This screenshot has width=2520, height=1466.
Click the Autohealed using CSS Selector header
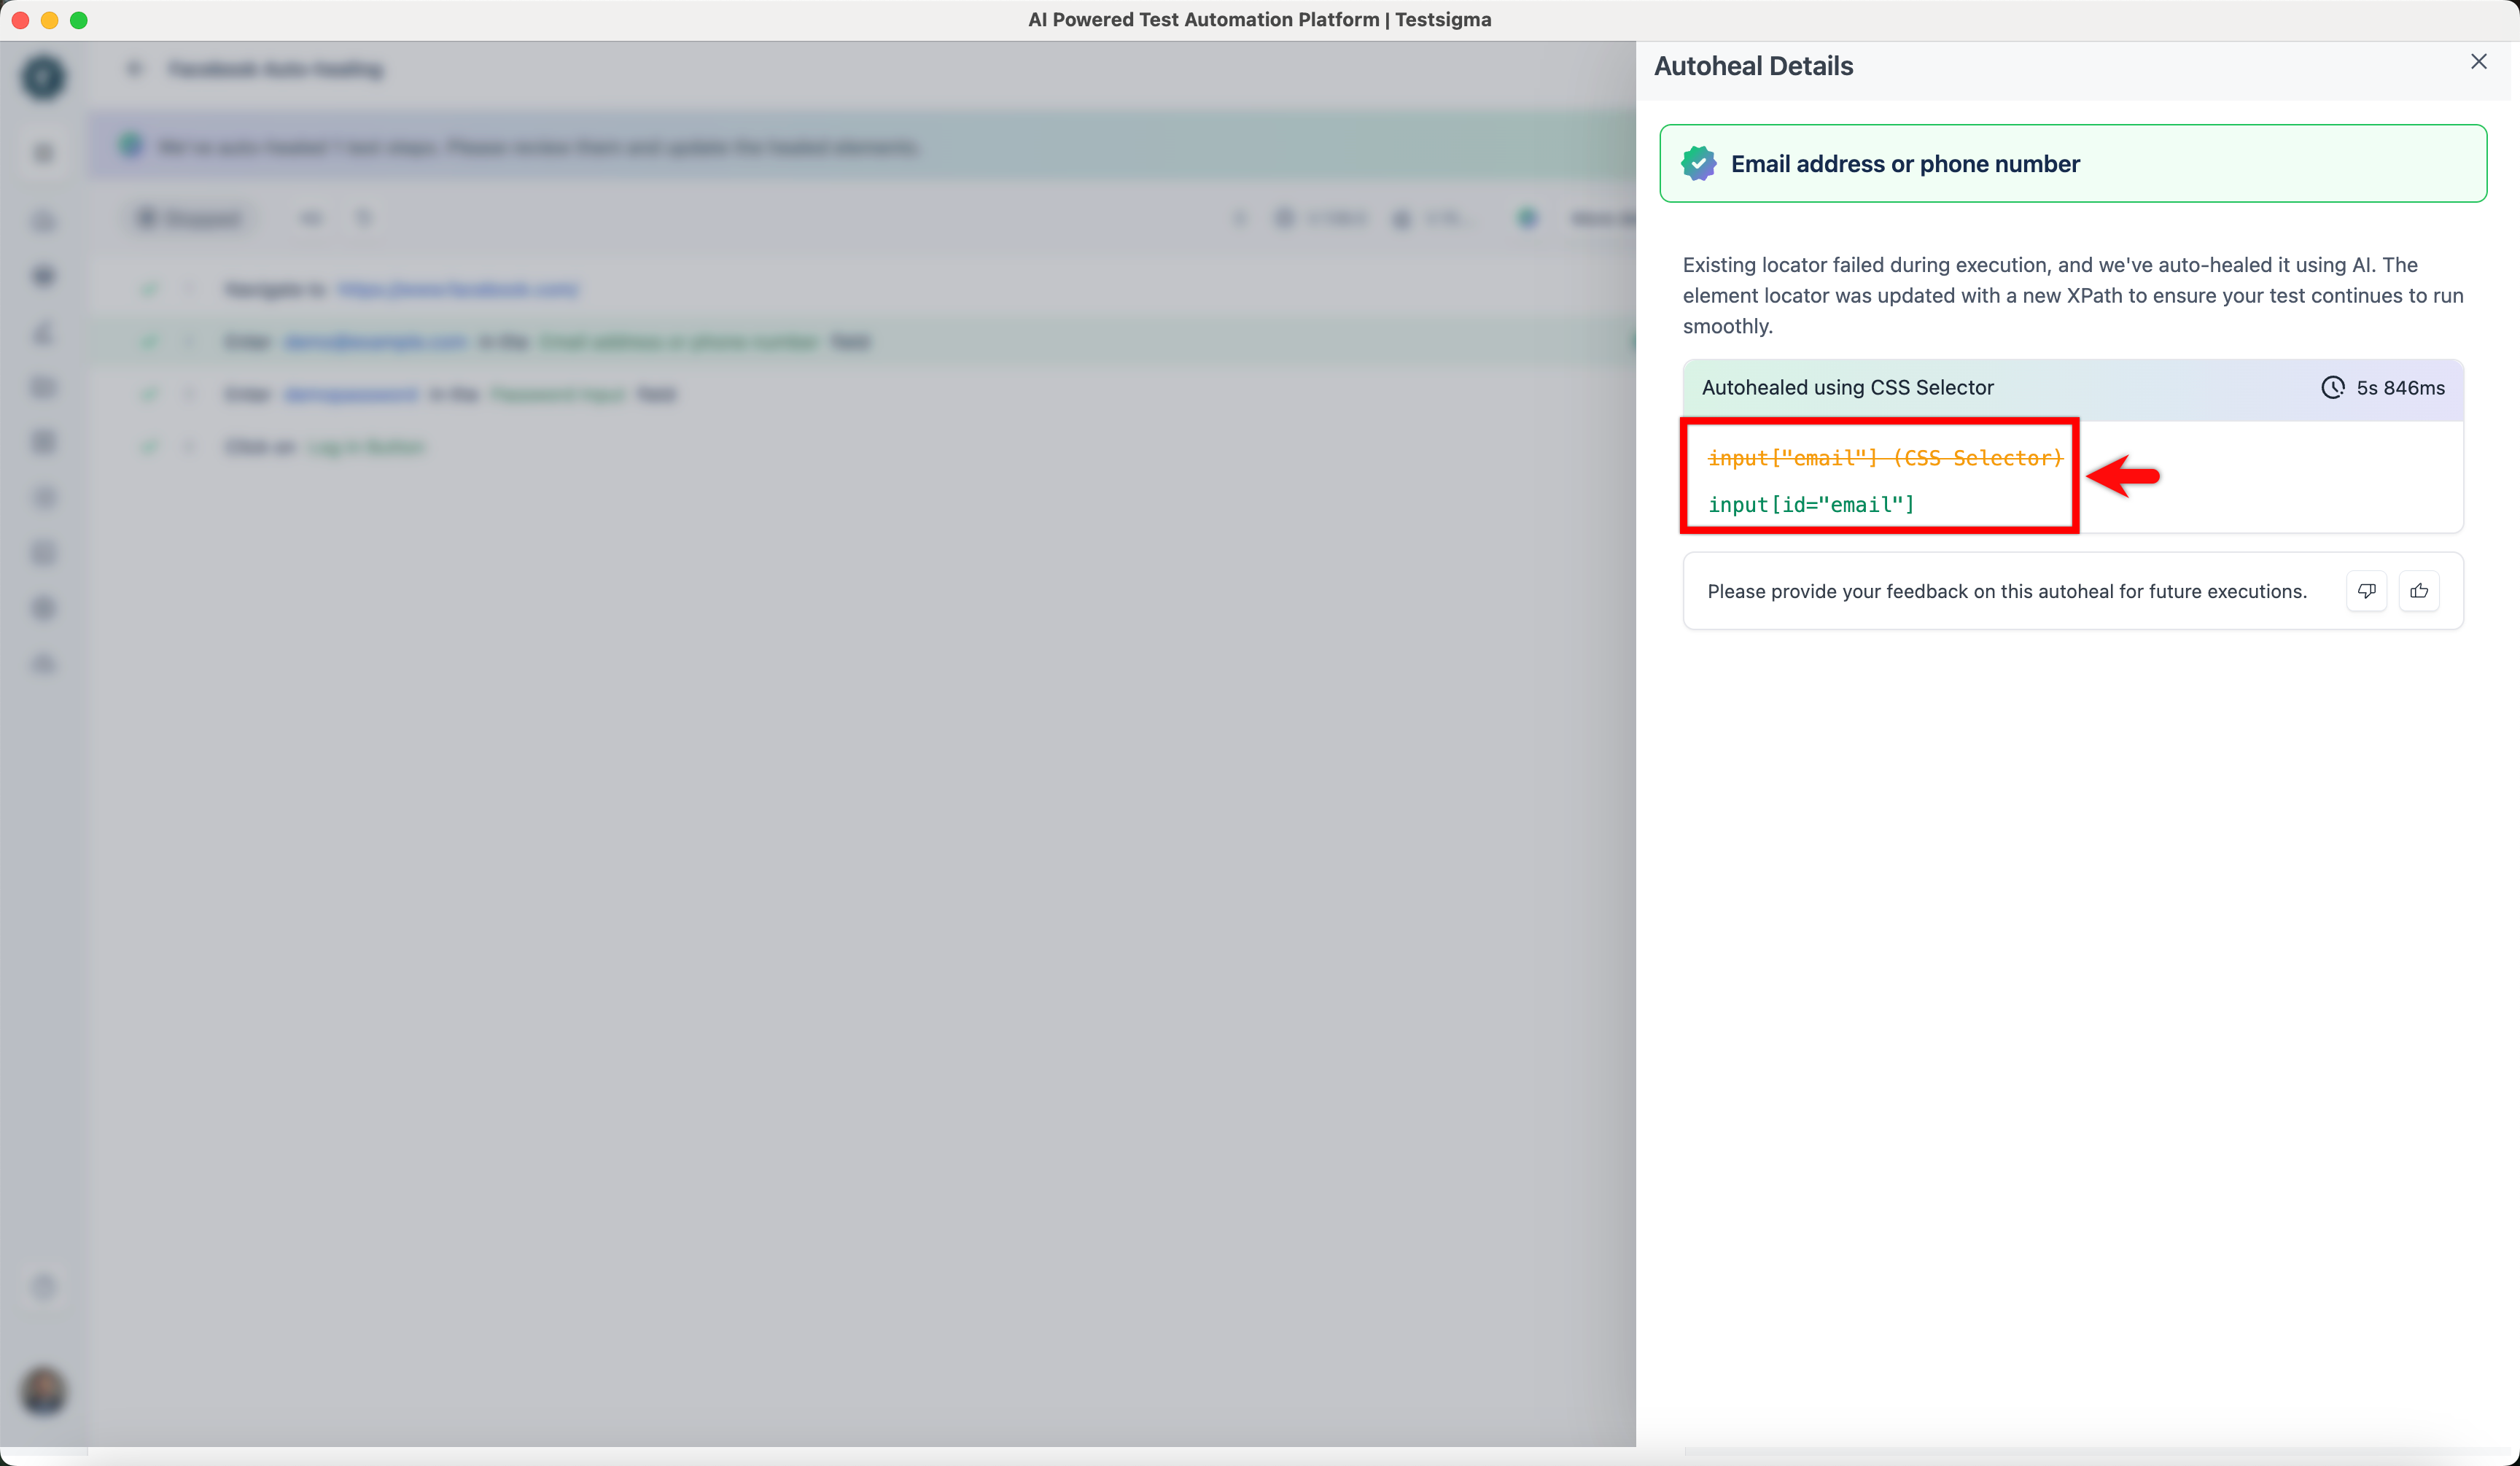(1847, 388)
